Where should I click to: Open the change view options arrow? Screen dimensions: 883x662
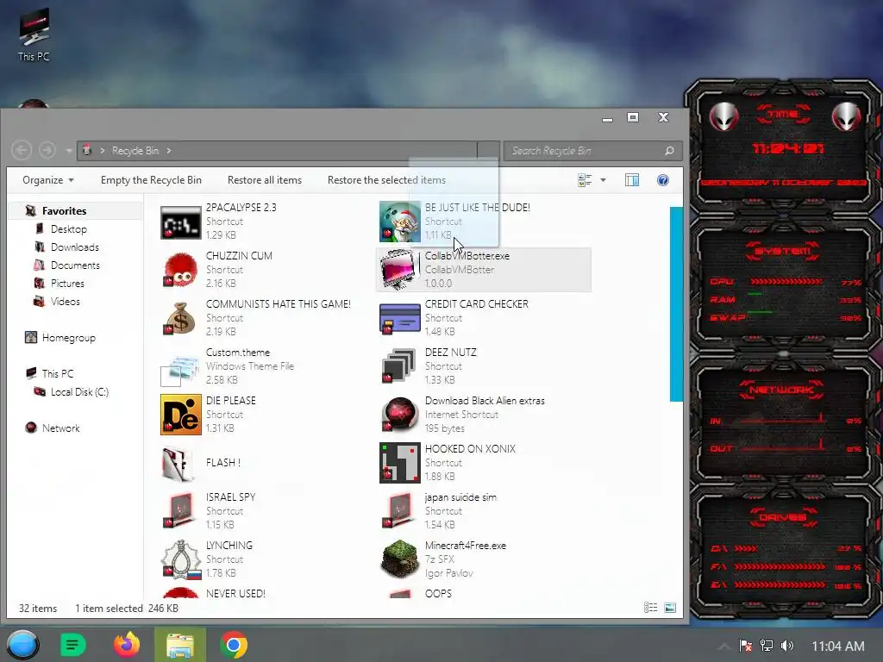tap(603, 180)
